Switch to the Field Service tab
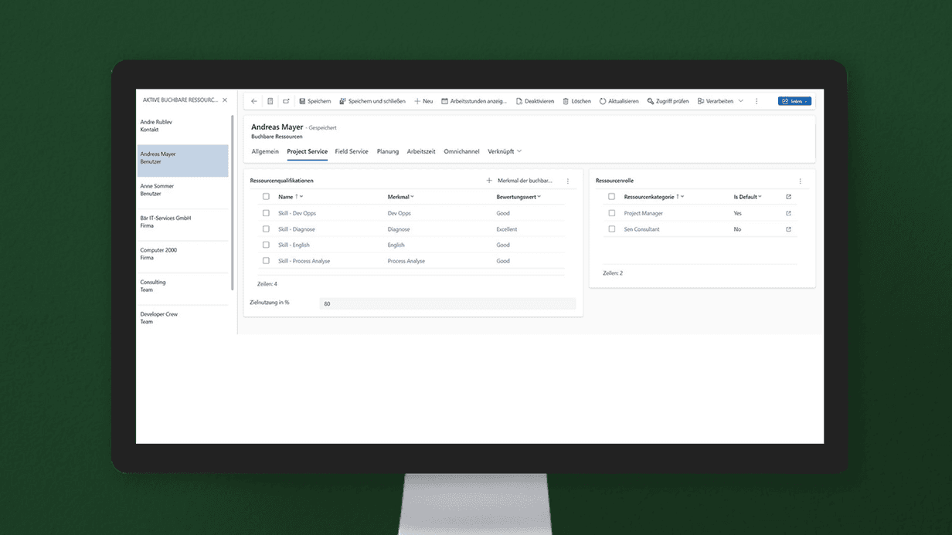The height and width of the screenshot is (535, 952). click(x=352, y=151)
